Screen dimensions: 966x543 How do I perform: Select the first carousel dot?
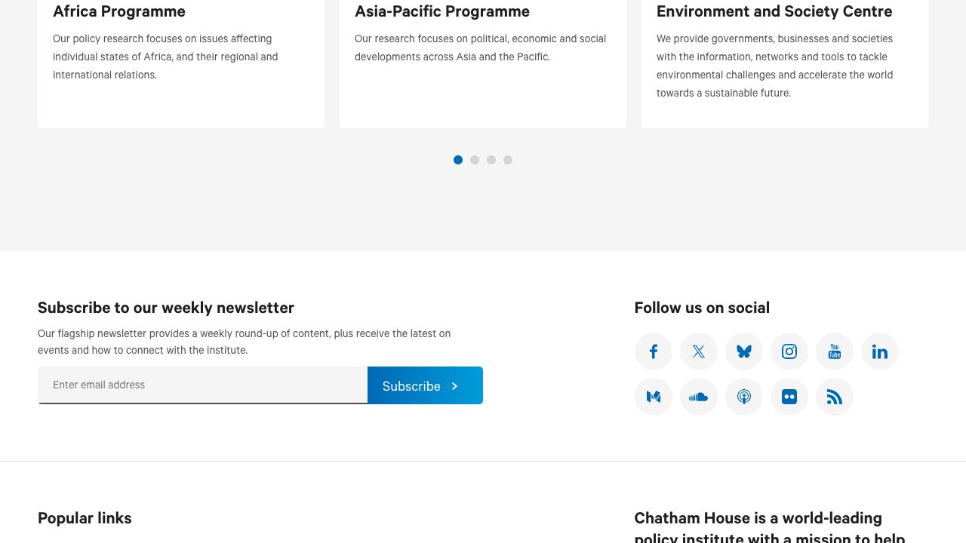click(x=458, y=160)
